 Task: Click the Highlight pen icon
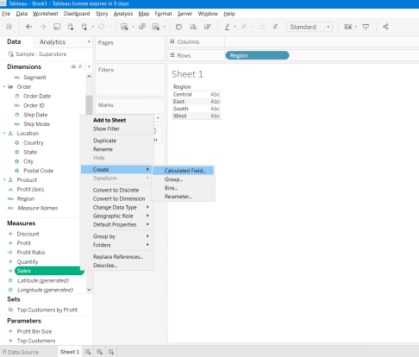(x=228, y=27)
